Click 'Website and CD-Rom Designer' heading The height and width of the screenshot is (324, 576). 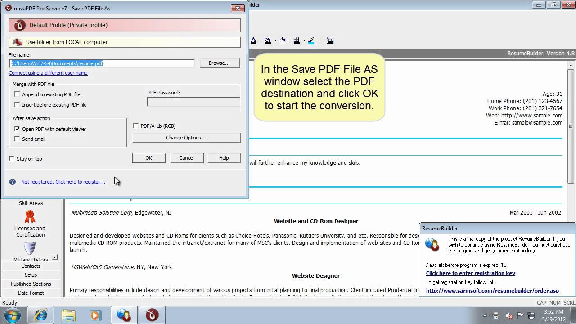click(316, 221)
